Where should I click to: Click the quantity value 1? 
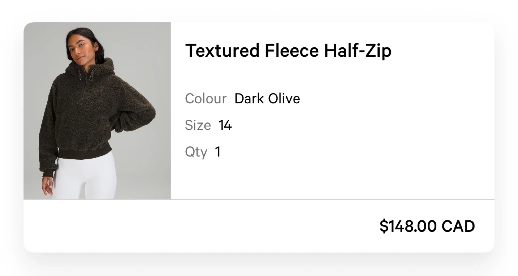[218, 152]
